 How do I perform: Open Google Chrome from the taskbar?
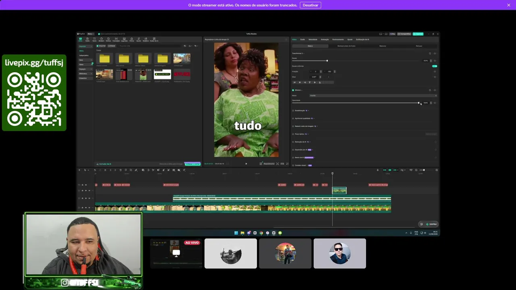click(261, 233)
